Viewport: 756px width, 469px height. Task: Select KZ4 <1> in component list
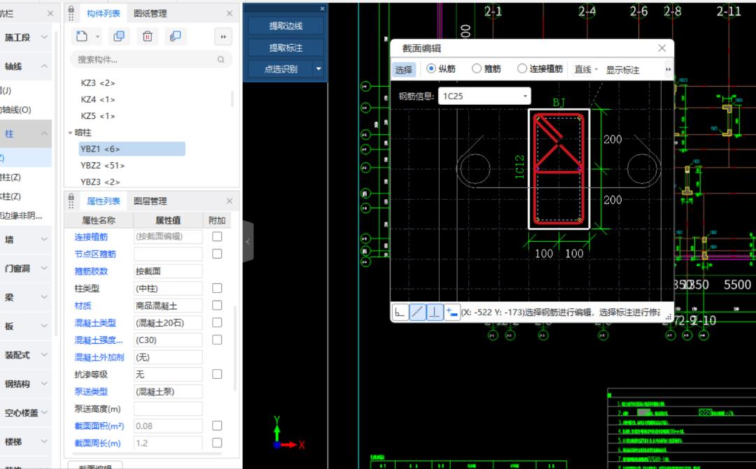click(98, 99)
